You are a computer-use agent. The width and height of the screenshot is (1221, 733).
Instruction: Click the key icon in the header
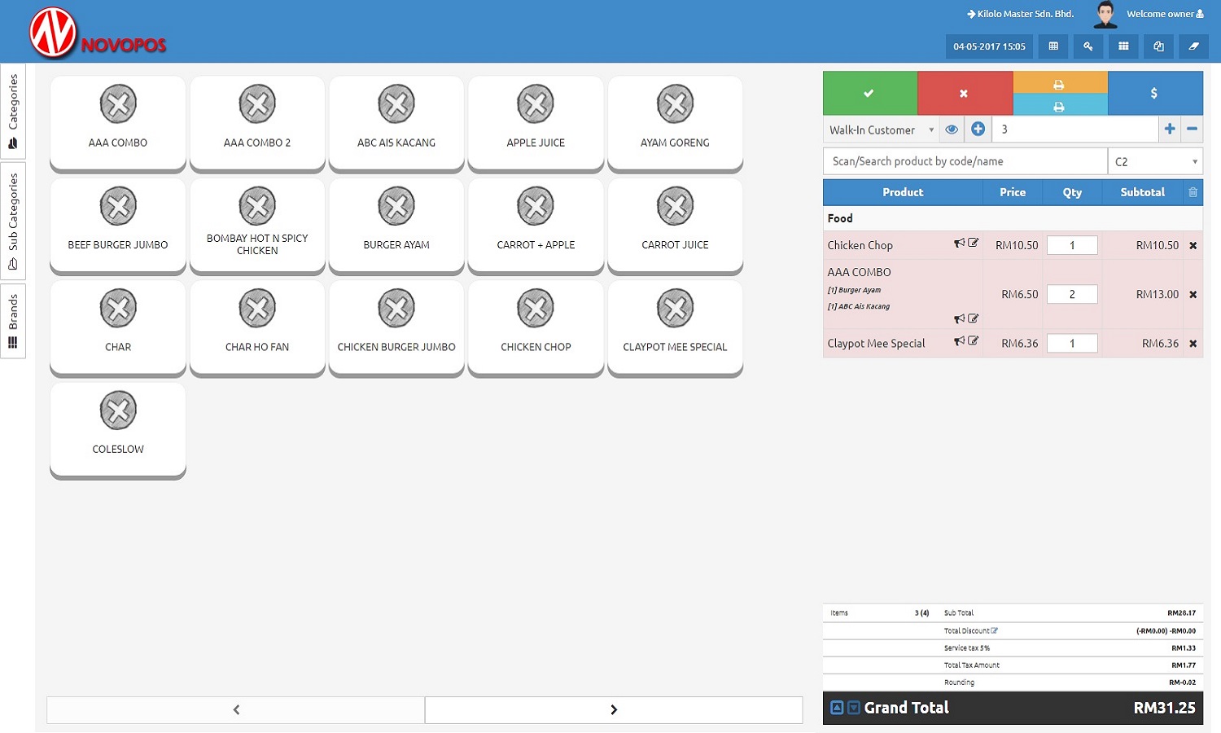[1088, 46]
